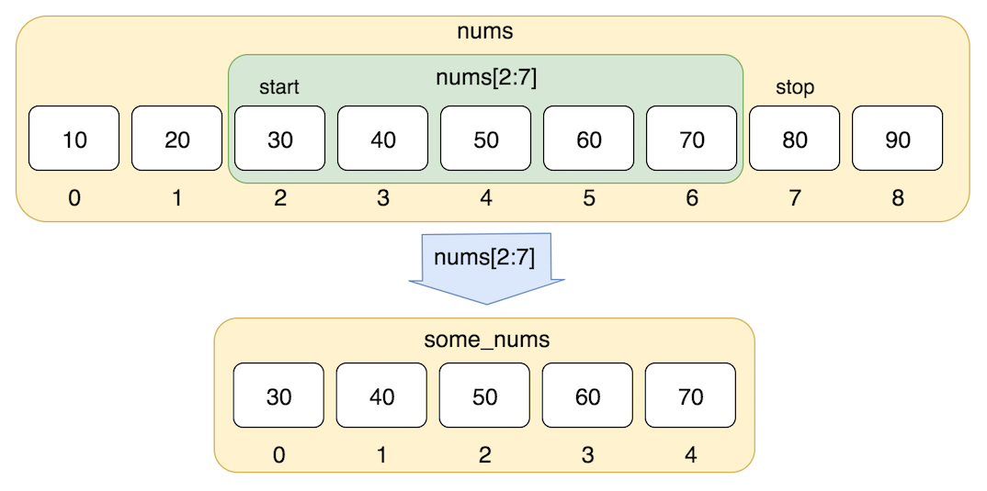Select the 30 cell in some_nums
The image size is (987, 491).
click(x=278, y=396)
